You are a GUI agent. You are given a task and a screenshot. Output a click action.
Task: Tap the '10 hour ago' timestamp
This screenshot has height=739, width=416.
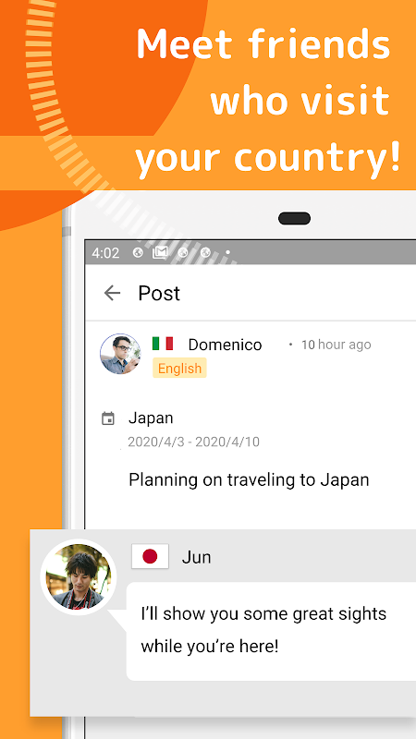point(336,345)
